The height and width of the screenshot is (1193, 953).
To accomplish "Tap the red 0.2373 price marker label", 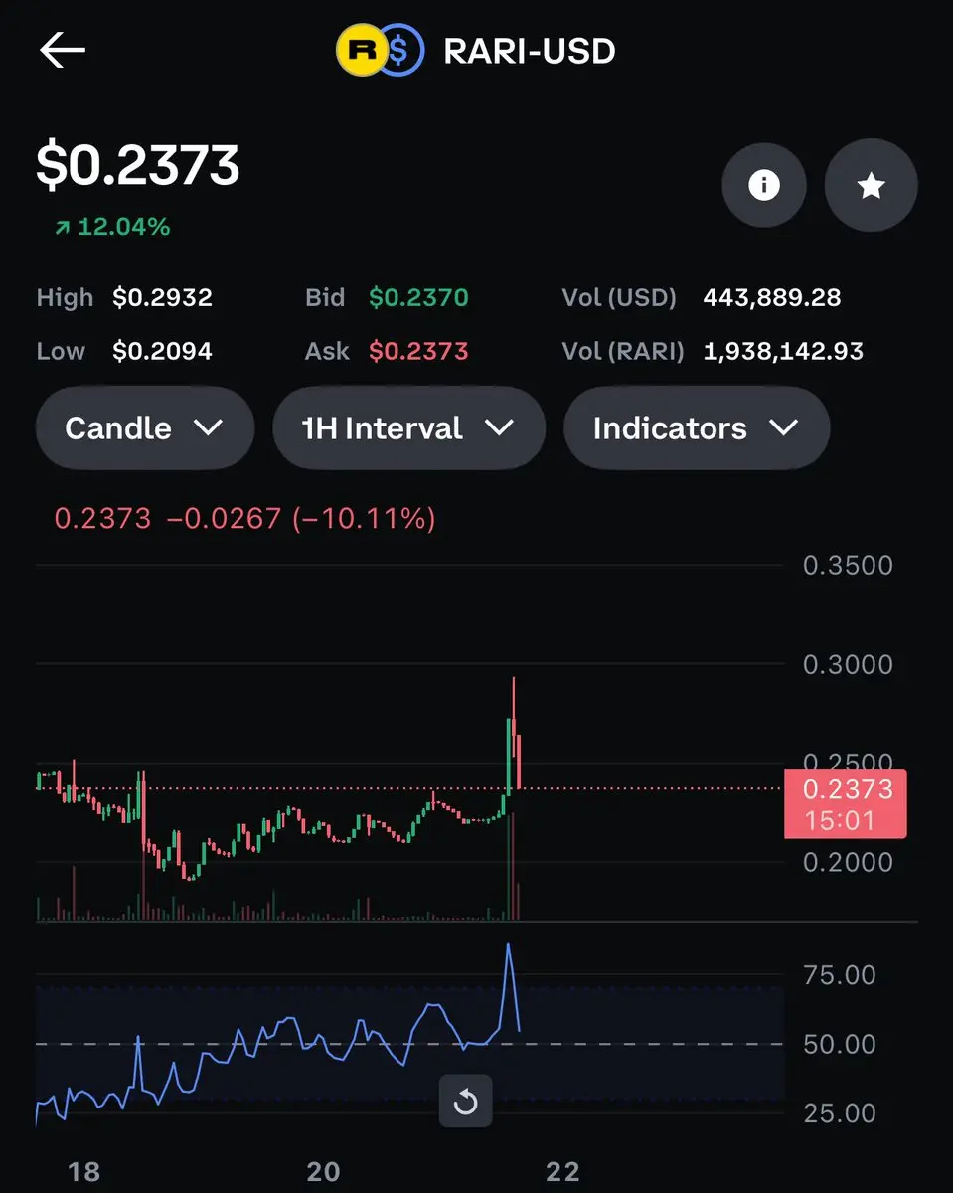I will coord(846,804).
